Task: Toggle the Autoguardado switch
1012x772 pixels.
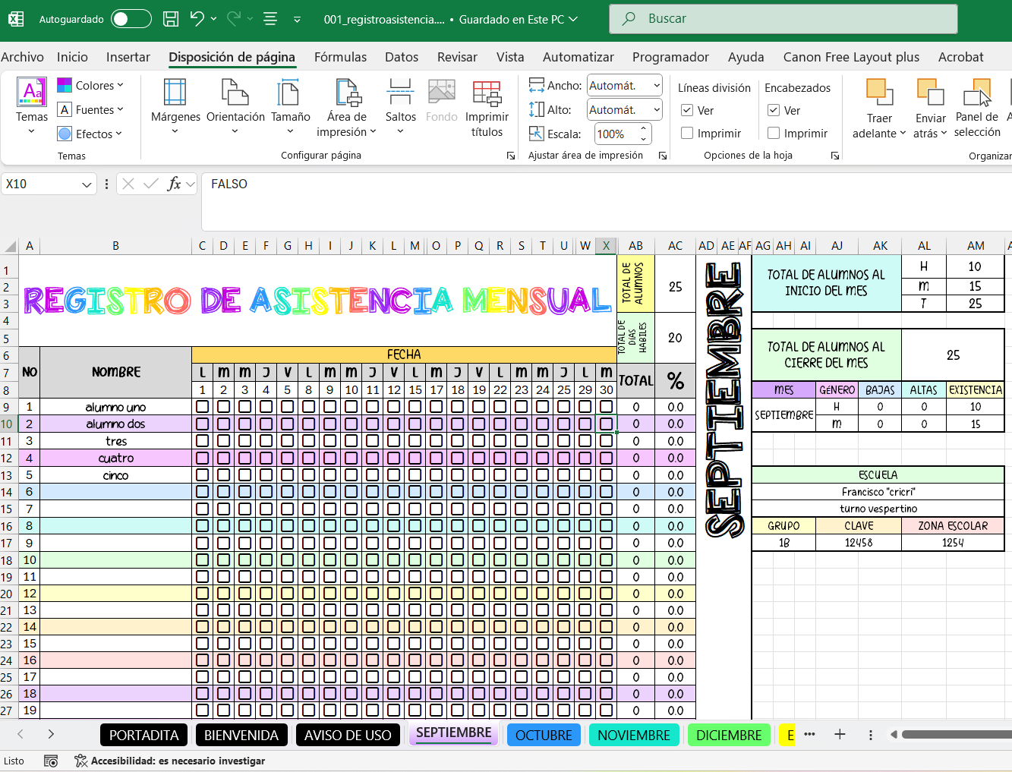Action: coord(131,20)
